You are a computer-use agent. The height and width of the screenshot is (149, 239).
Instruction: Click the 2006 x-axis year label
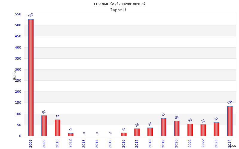pos(30,144)
